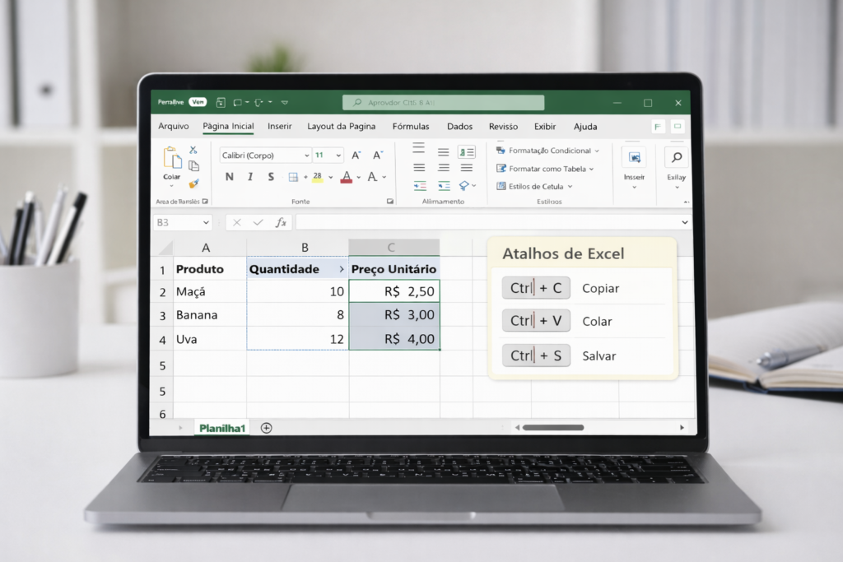Open the cell borders icon
This screenshot has width=843, height=562.
[x=293, y=177]
